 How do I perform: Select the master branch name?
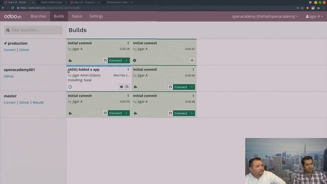(10, 96)
